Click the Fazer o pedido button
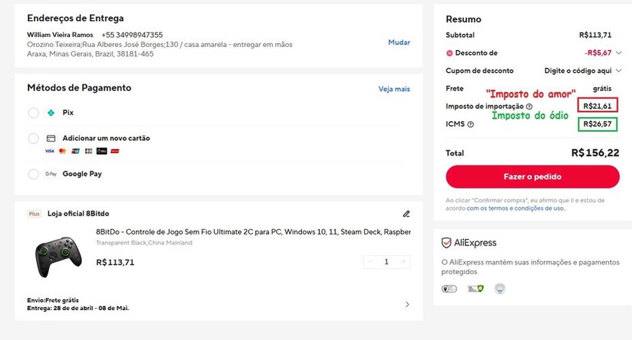Viewport: 632px width, 340px height. tap(533, 177)
